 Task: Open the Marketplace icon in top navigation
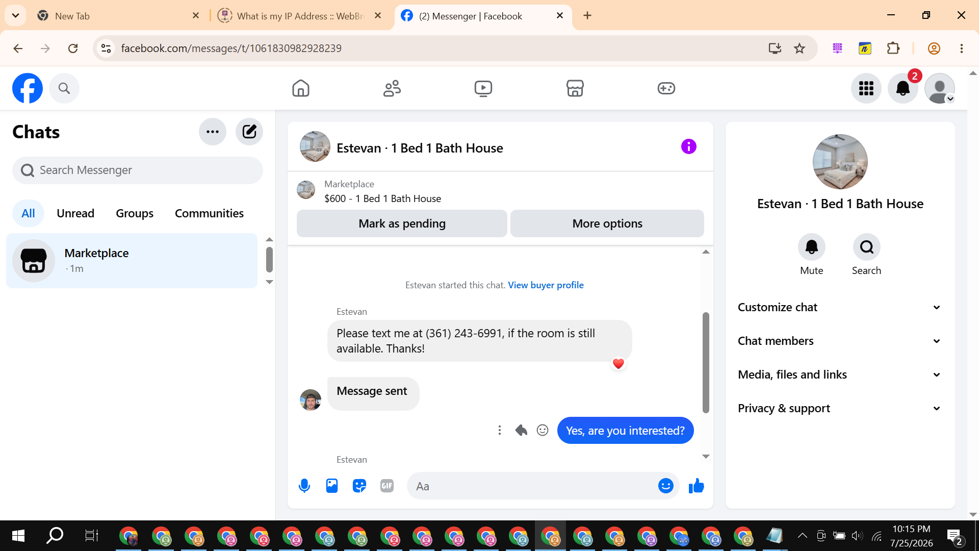pos(575,88)
